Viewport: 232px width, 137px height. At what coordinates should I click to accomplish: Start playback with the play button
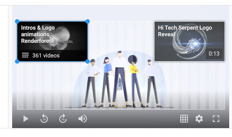[26, 119]
